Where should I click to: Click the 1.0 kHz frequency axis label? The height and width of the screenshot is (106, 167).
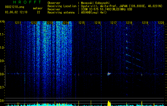tap(2, 48)
